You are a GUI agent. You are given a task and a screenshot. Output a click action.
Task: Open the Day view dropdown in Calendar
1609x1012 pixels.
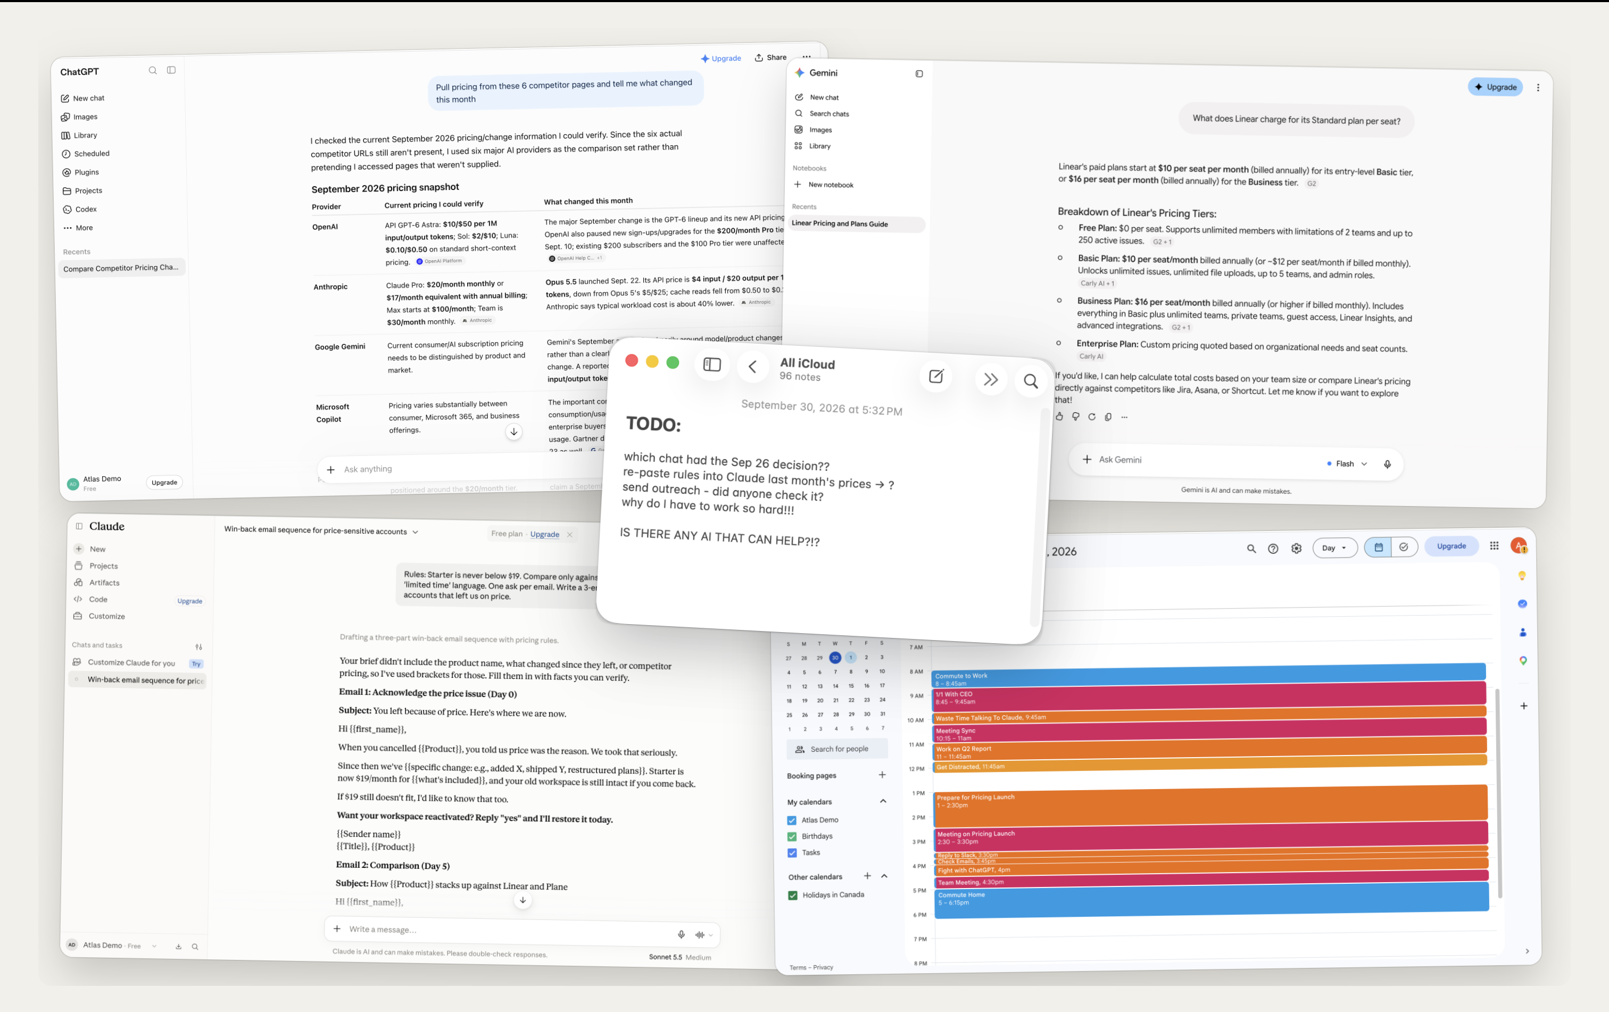tap(1335, 548)
